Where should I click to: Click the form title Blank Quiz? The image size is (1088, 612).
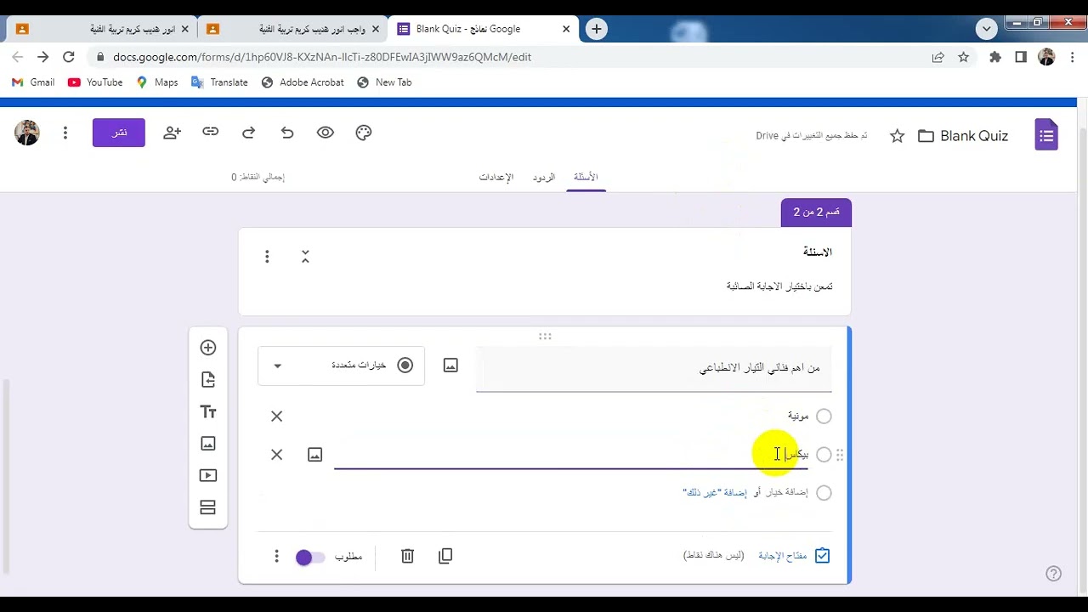click(974, 136)
